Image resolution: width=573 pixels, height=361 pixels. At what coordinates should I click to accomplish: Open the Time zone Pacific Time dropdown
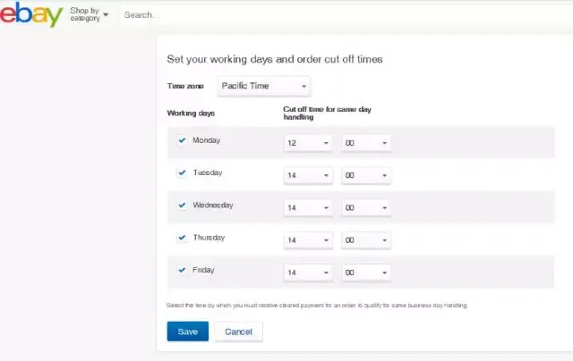tap(264, 86)
